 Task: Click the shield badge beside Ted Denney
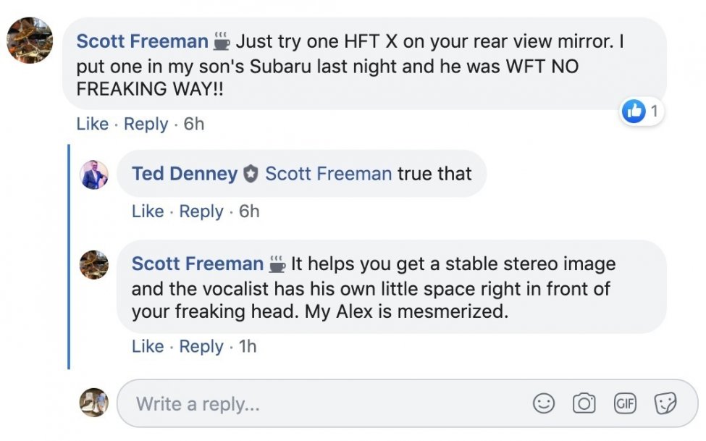251,175
